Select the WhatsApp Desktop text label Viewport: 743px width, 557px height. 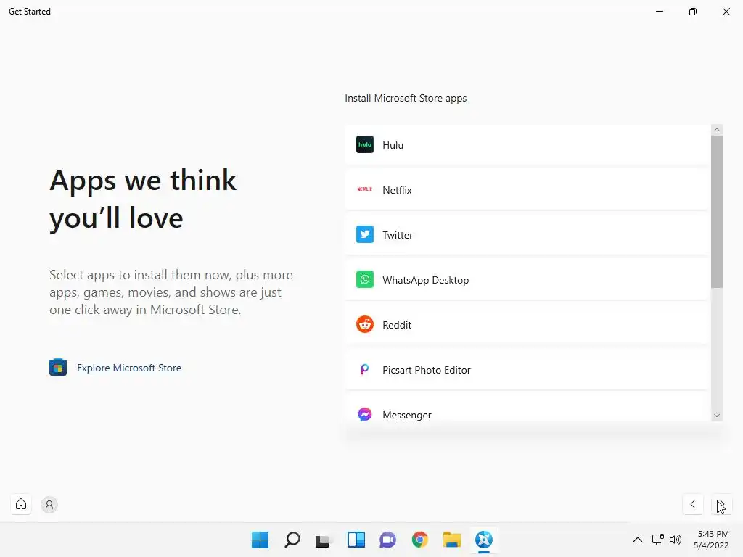tap(425, 280)
